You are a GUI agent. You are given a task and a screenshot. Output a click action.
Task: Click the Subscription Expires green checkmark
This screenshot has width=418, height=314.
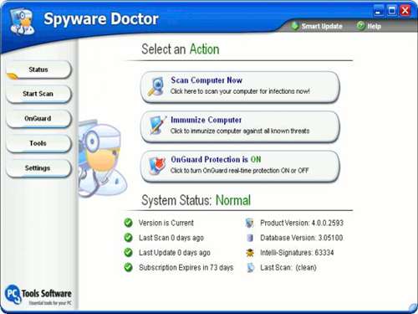128,267
